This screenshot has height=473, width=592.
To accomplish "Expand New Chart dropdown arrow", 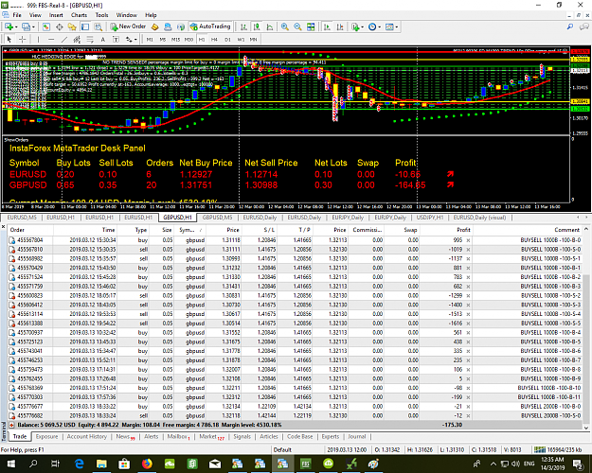I will pyautogui.click(x=16, y=27).
